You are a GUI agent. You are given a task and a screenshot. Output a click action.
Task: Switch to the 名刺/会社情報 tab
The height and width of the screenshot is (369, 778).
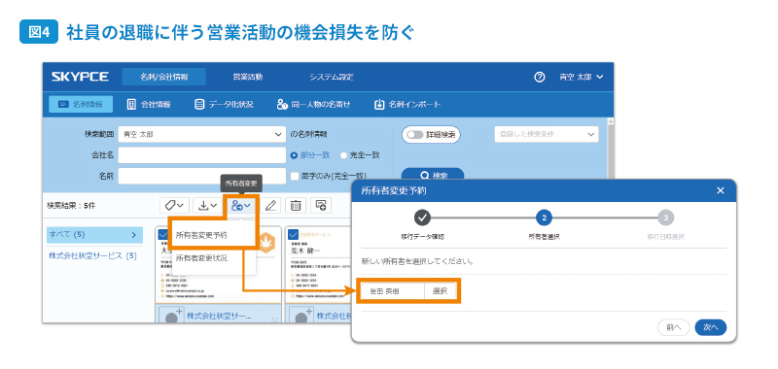tap(163, 77)
